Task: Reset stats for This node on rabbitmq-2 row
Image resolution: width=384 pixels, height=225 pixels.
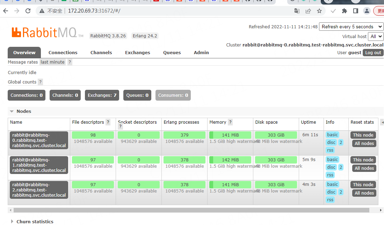Action: [363, 184]
